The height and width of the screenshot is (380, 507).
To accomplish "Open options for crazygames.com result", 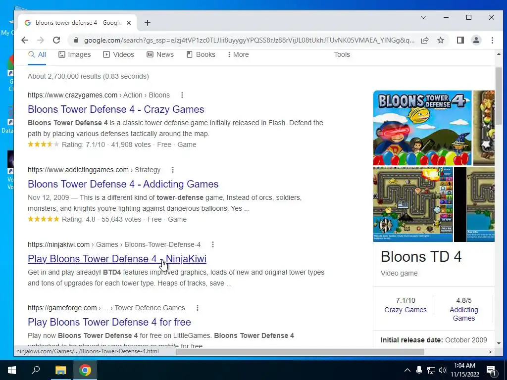I will (182, 95).
